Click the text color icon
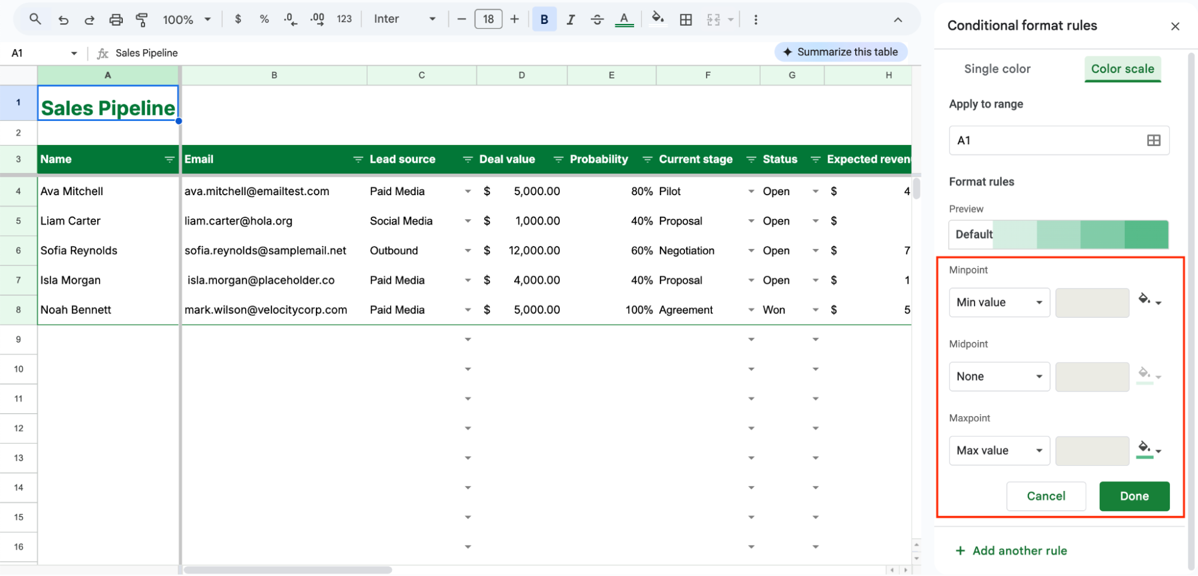This screenshot has height=576, width=1198. coord(624,20)
